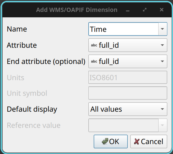
Task: Click the End attribute (optional) label
Action: 46,61
